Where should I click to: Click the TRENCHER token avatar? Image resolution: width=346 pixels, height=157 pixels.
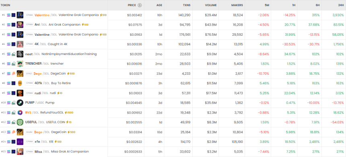20,63
